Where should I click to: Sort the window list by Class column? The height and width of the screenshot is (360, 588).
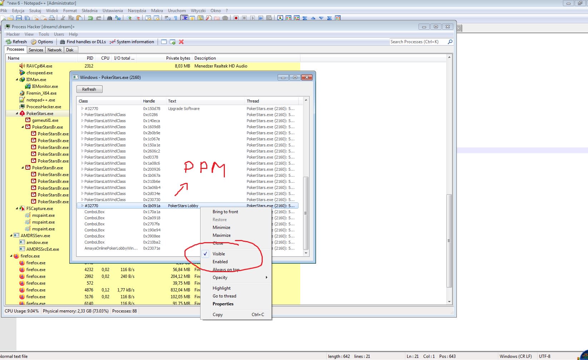click(109, 101)
